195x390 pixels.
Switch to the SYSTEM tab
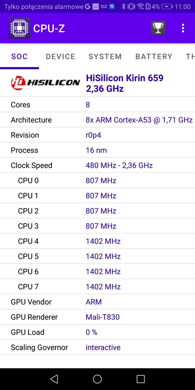click(105, 56)
